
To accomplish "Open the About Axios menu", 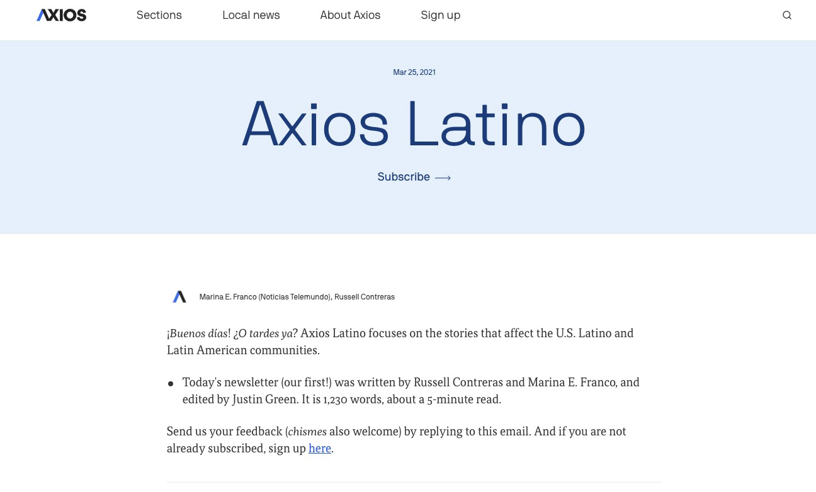I will click(x=350, y=15).
